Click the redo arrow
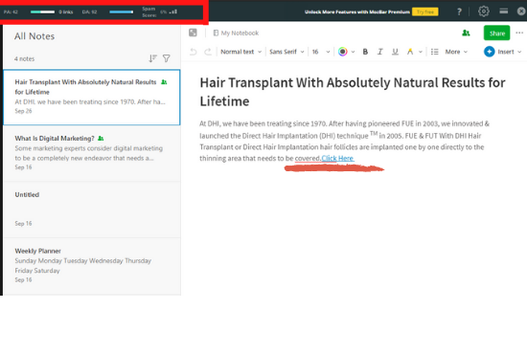 pyautogui.click(x=208, y=52)
